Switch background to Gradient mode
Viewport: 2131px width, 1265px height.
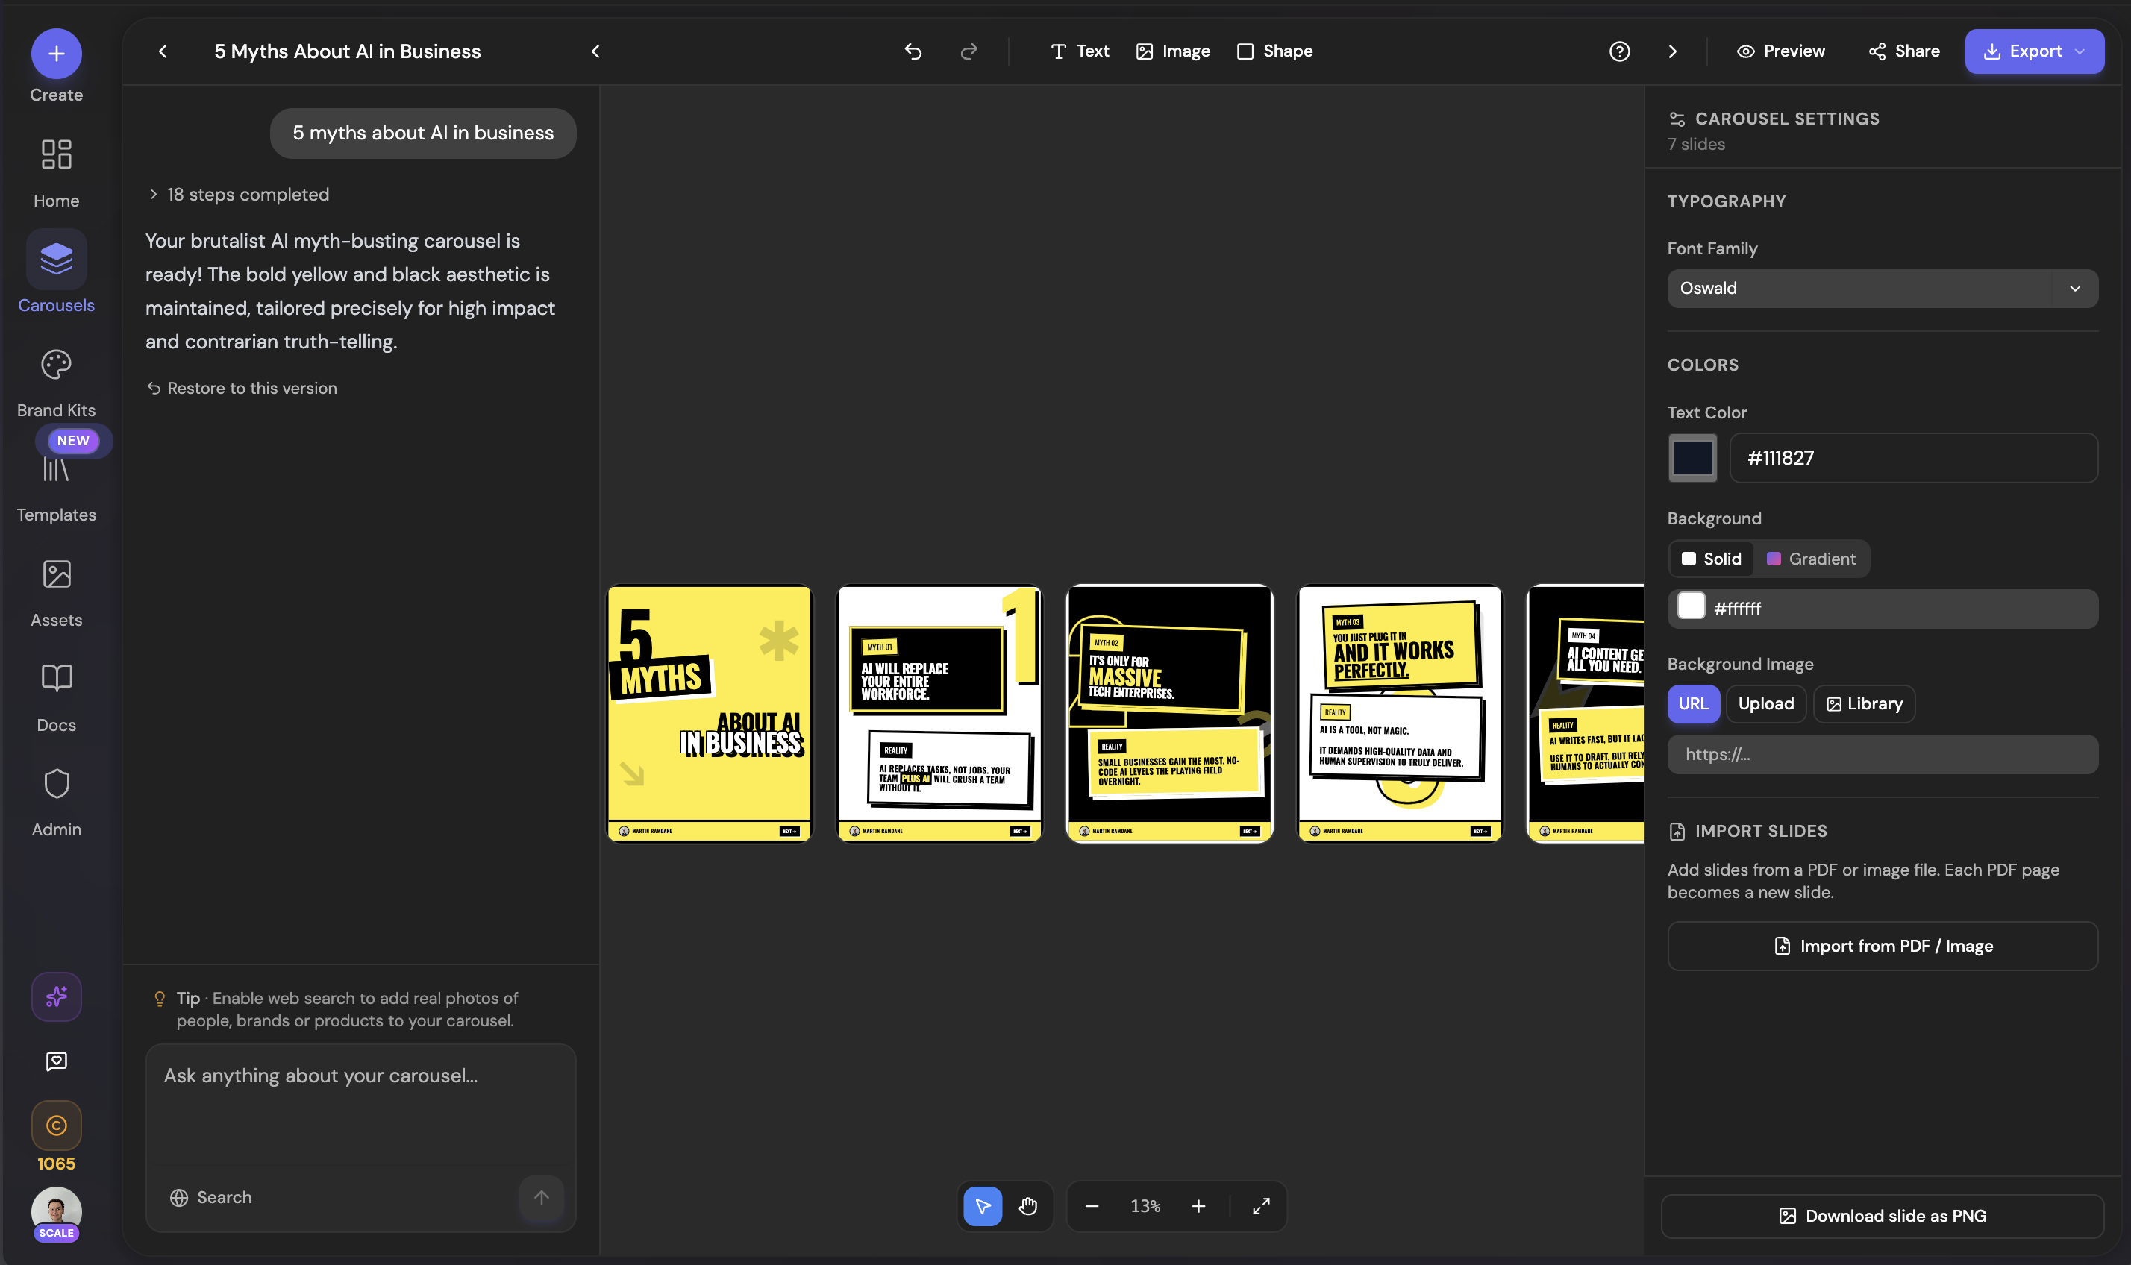tap(1811, 559)
